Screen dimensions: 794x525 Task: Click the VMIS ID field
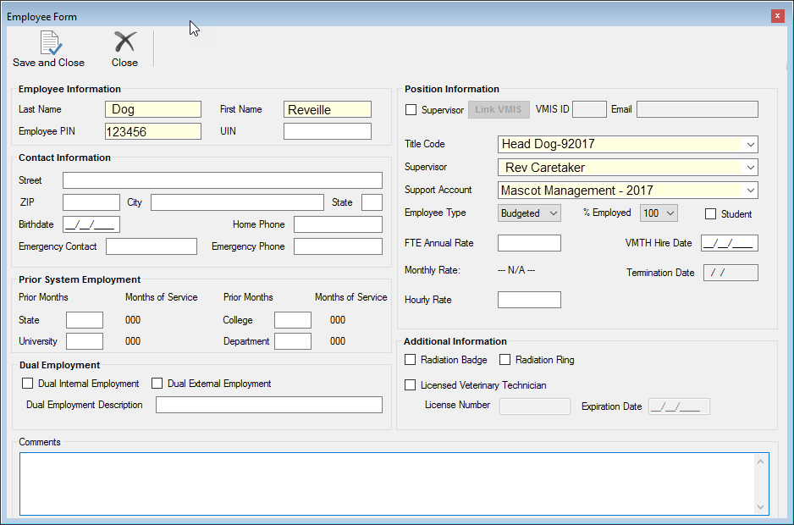click(x=589, y=109)
